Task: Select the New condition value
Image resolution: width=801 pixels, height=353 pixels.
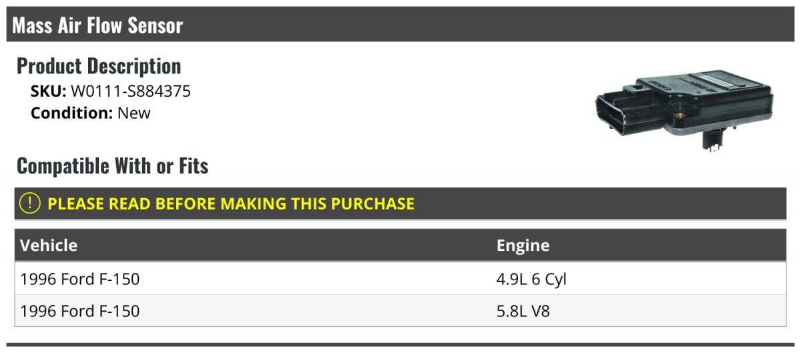Action: (134, 113)
